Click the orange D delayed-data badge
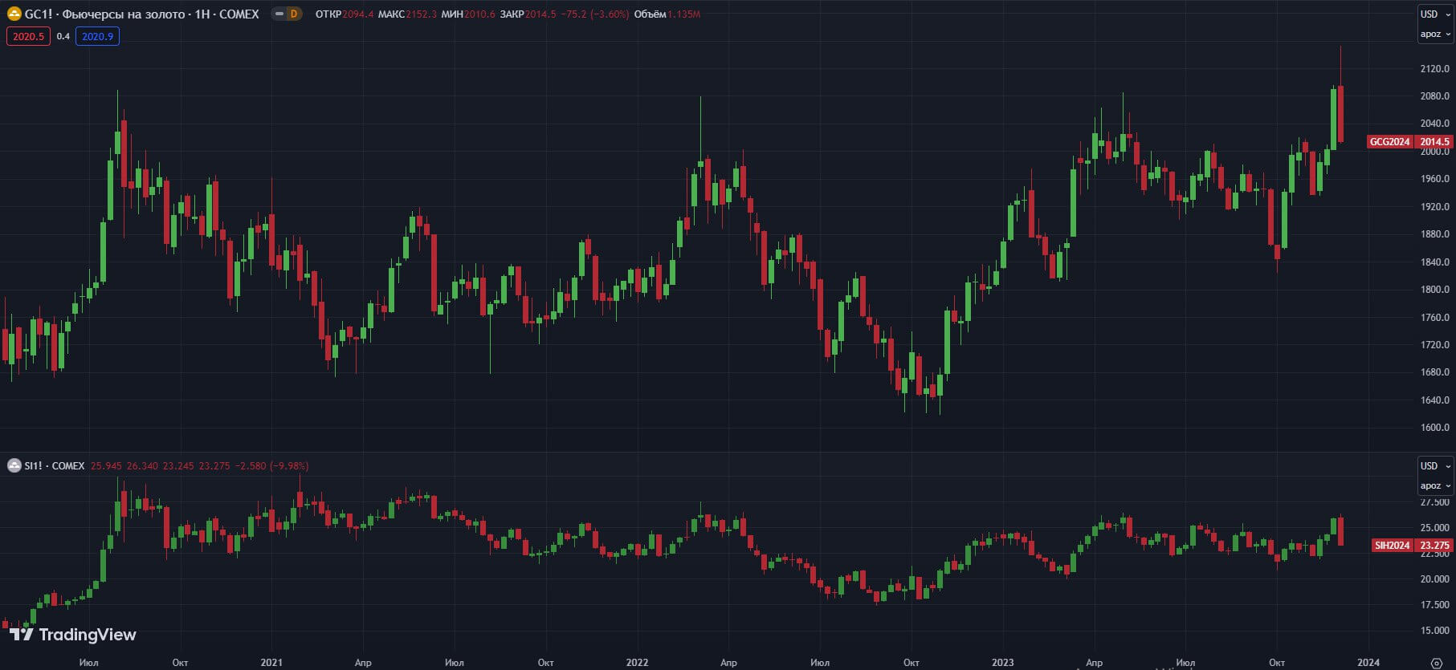This screenshot has height=670, width=1456. pyautogui.click(x=294, y=14)
